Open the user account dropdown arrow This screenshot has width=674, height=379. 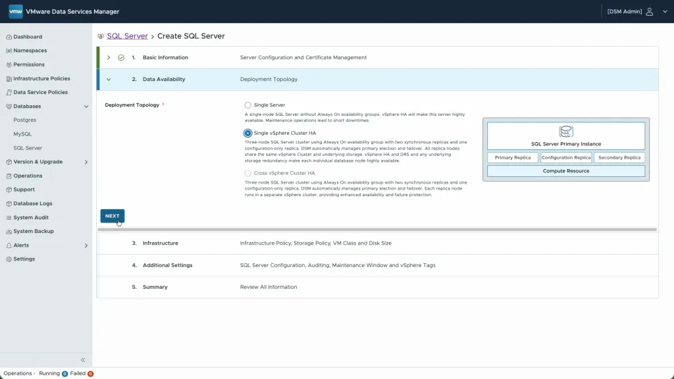pyautogui.click(x=665, y=12)
